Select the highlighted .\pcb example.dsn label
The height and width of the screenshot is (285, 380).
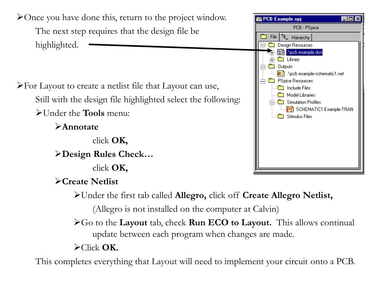point(304,52)
